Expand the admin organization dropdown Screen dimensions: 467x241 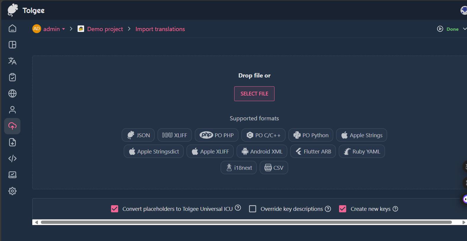[63, 29]
